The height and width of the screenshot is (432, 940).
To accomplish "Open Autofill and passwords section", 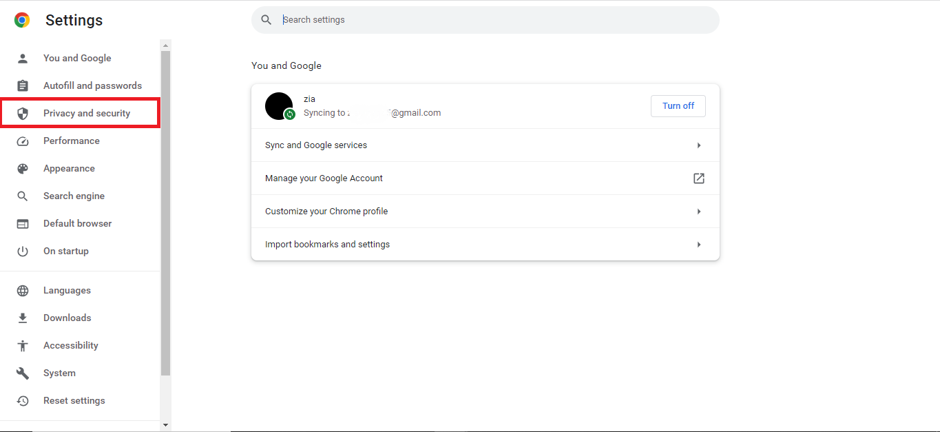I will [x=92, y=86].
